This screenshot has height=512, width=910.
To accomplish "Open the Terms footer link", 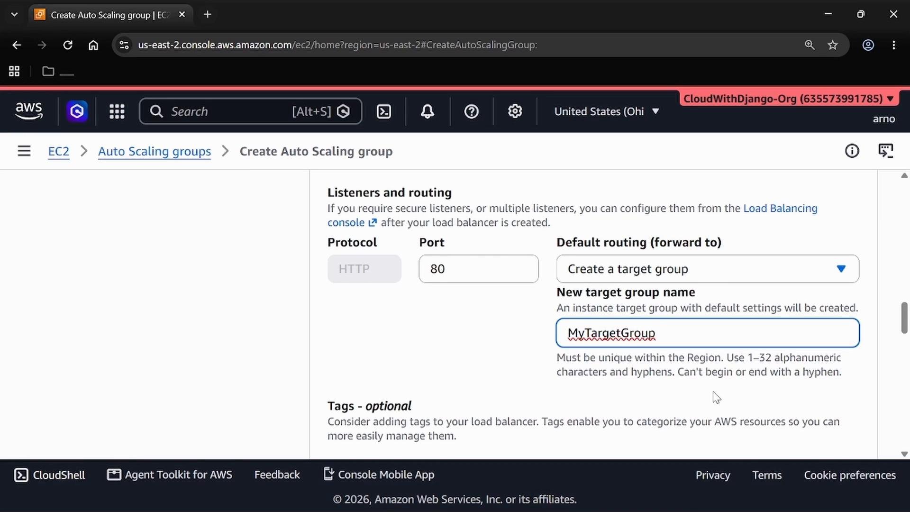I will point(767,475).
